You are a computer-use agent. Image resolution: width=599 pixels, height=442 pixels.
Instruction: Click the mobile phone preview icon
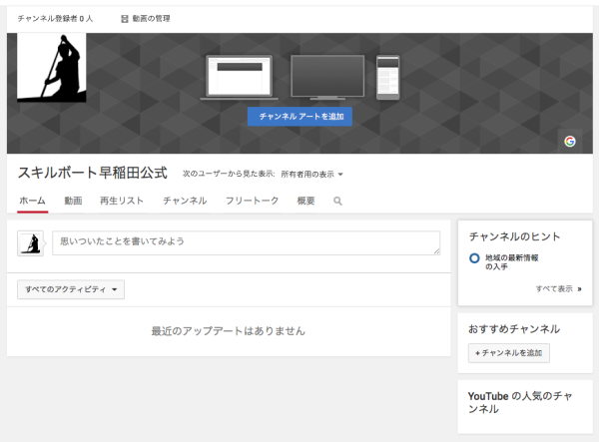[387, 78]
